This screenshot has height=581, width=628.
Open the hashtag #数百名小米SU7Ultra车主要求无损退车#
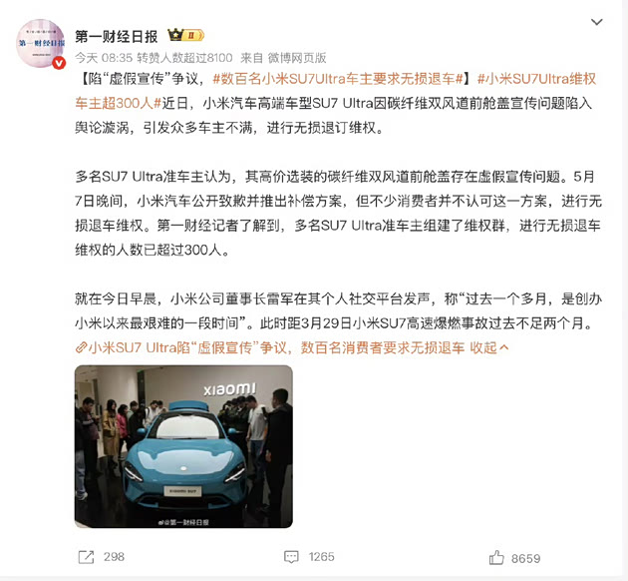click(338, 79)
